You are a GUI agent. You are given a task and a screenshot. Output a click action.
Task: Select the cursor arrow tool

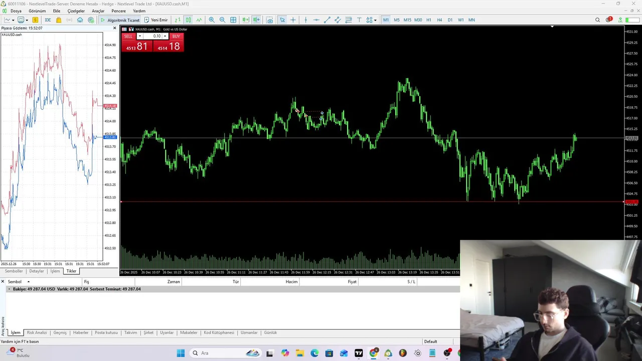[x=282, y=20]
